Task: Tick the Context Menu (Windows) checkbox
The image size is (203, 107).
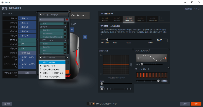Action: (x=65, y=37)
